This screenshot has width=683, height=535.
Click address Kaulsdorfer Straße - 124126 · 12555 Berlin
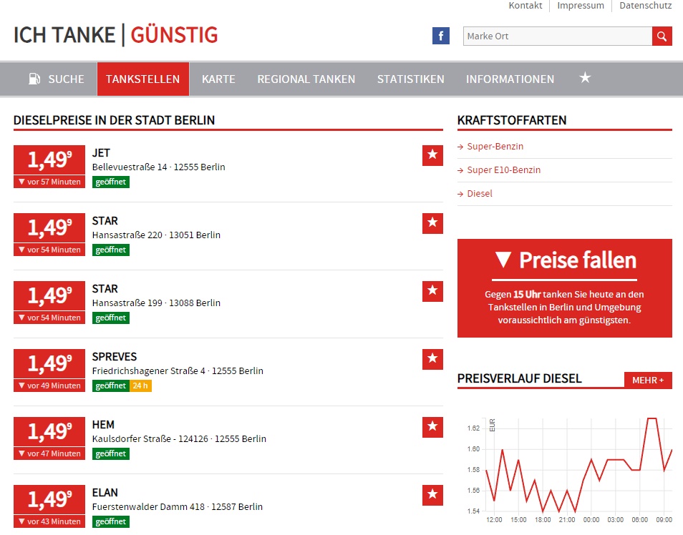point(179,438)
